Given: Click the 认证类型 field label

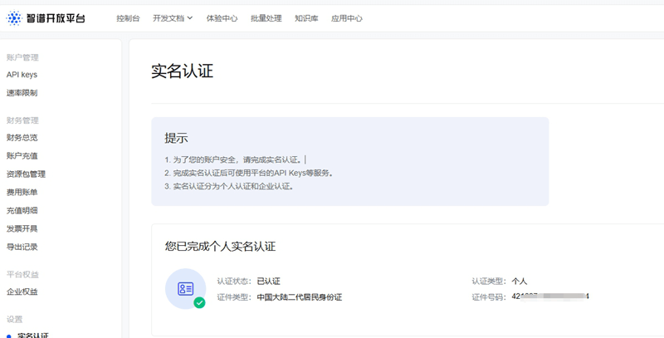Looking at the screenshot, I should click(487, 282).
